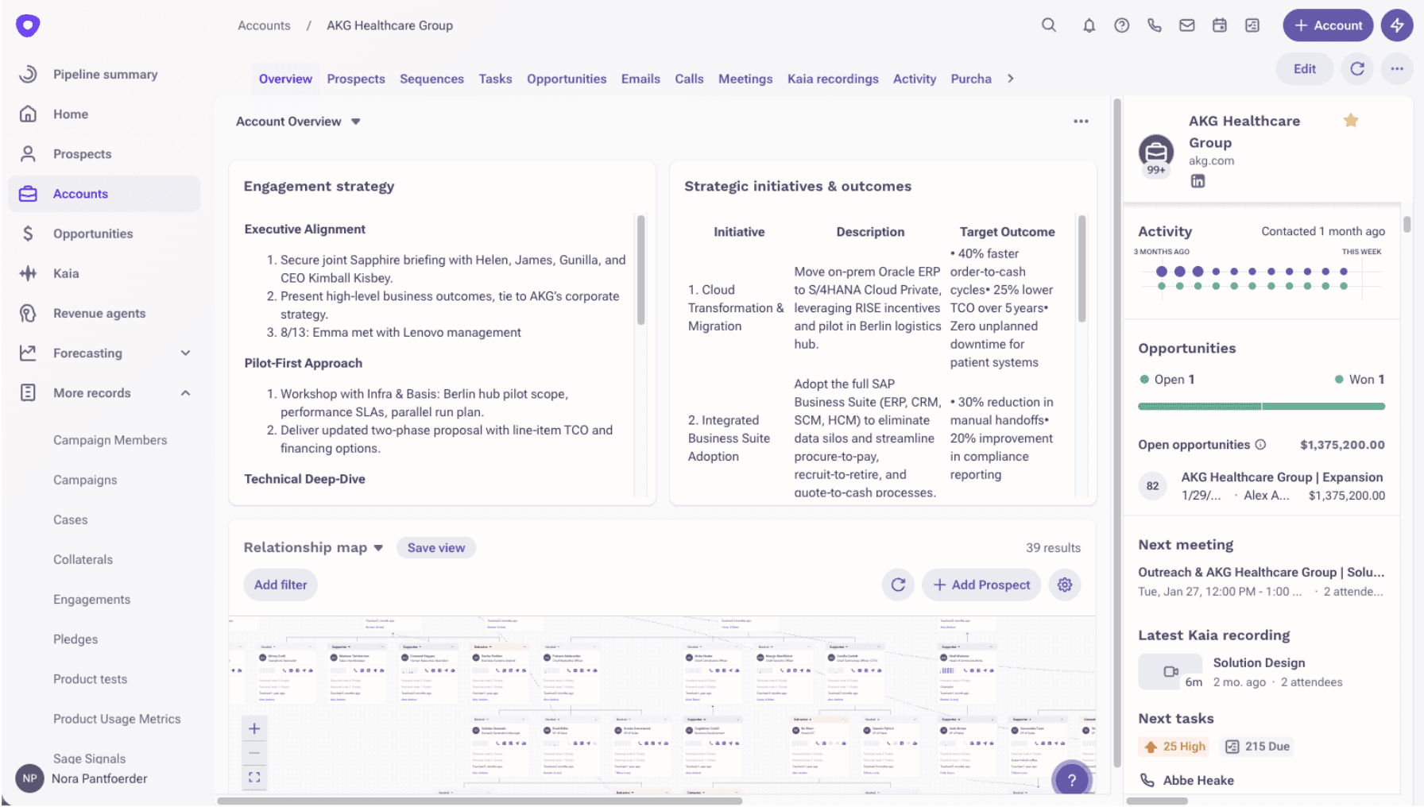Screen dimensions: 1424x807
Task: Open the global search
Action: (x=1049, y=25)
